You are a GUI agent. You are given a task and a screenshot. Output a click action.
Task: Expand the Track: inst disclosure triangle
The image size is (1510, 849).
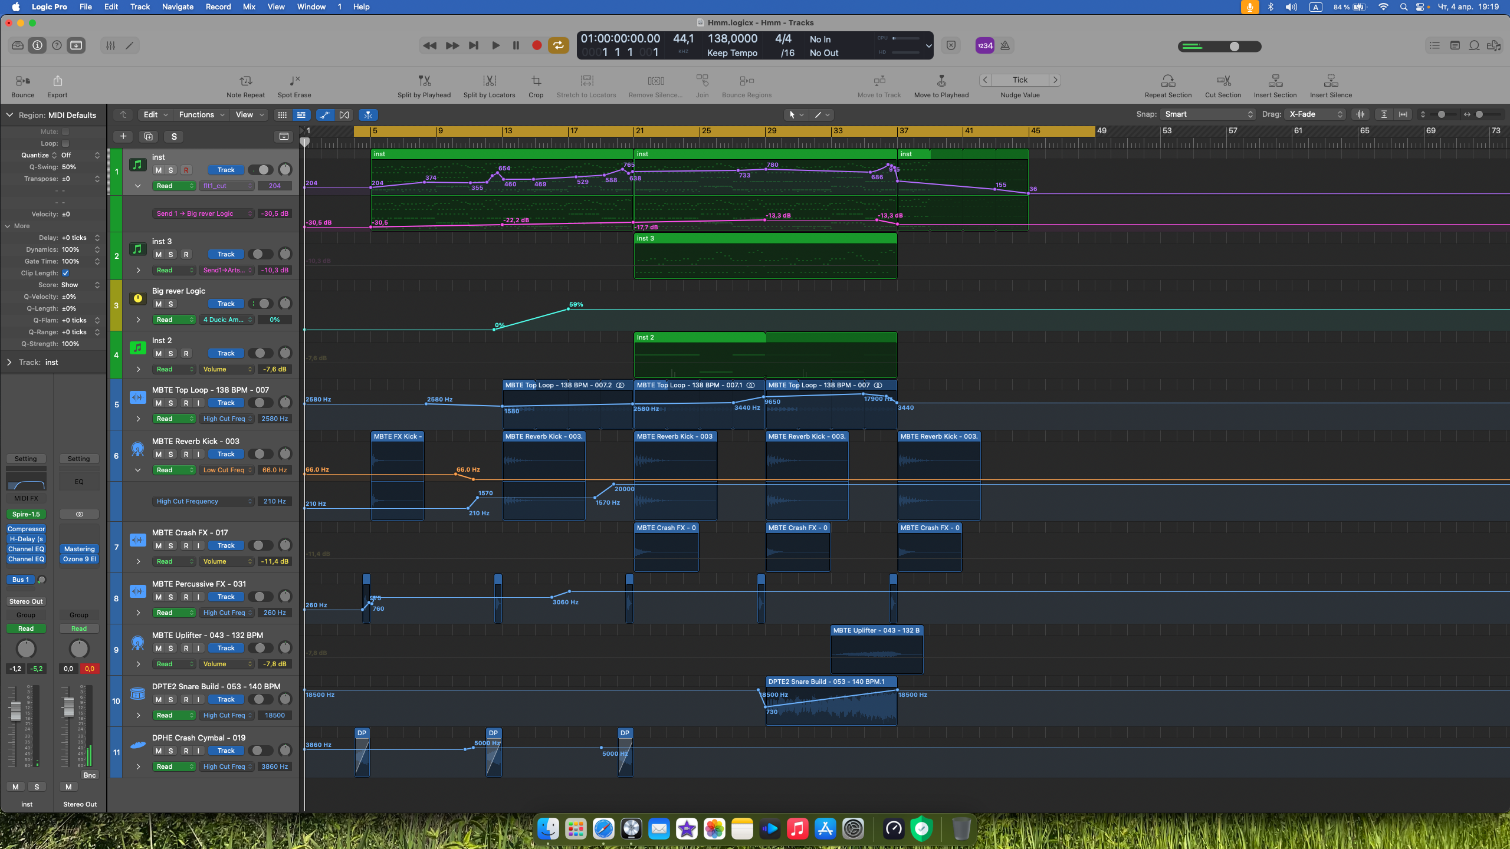(9, 362)
